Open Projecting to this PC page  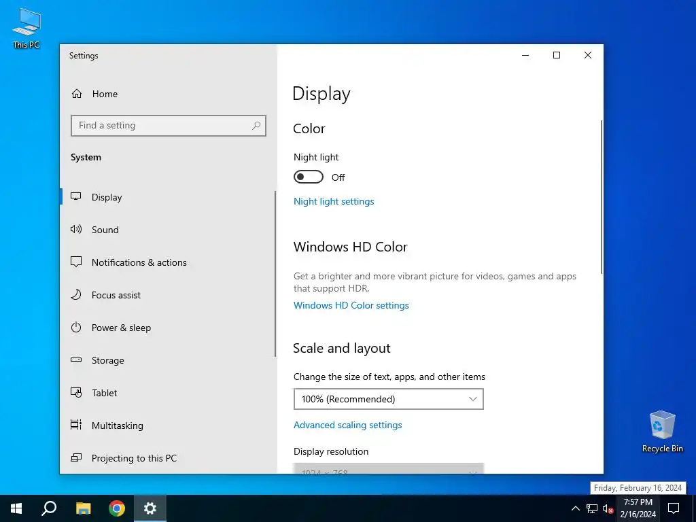pyautogui.click(x=167, y=458)
